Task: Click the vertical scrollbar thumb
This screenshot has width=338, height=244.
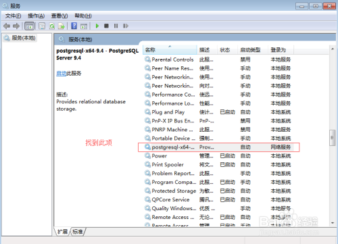Action: 332,138
